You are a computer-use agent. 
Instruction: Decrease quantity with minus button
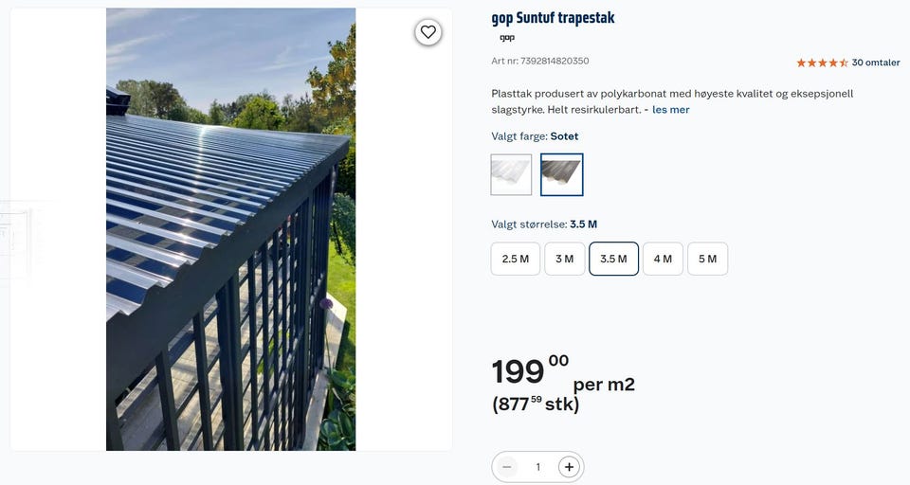click(x=506, y=467)
